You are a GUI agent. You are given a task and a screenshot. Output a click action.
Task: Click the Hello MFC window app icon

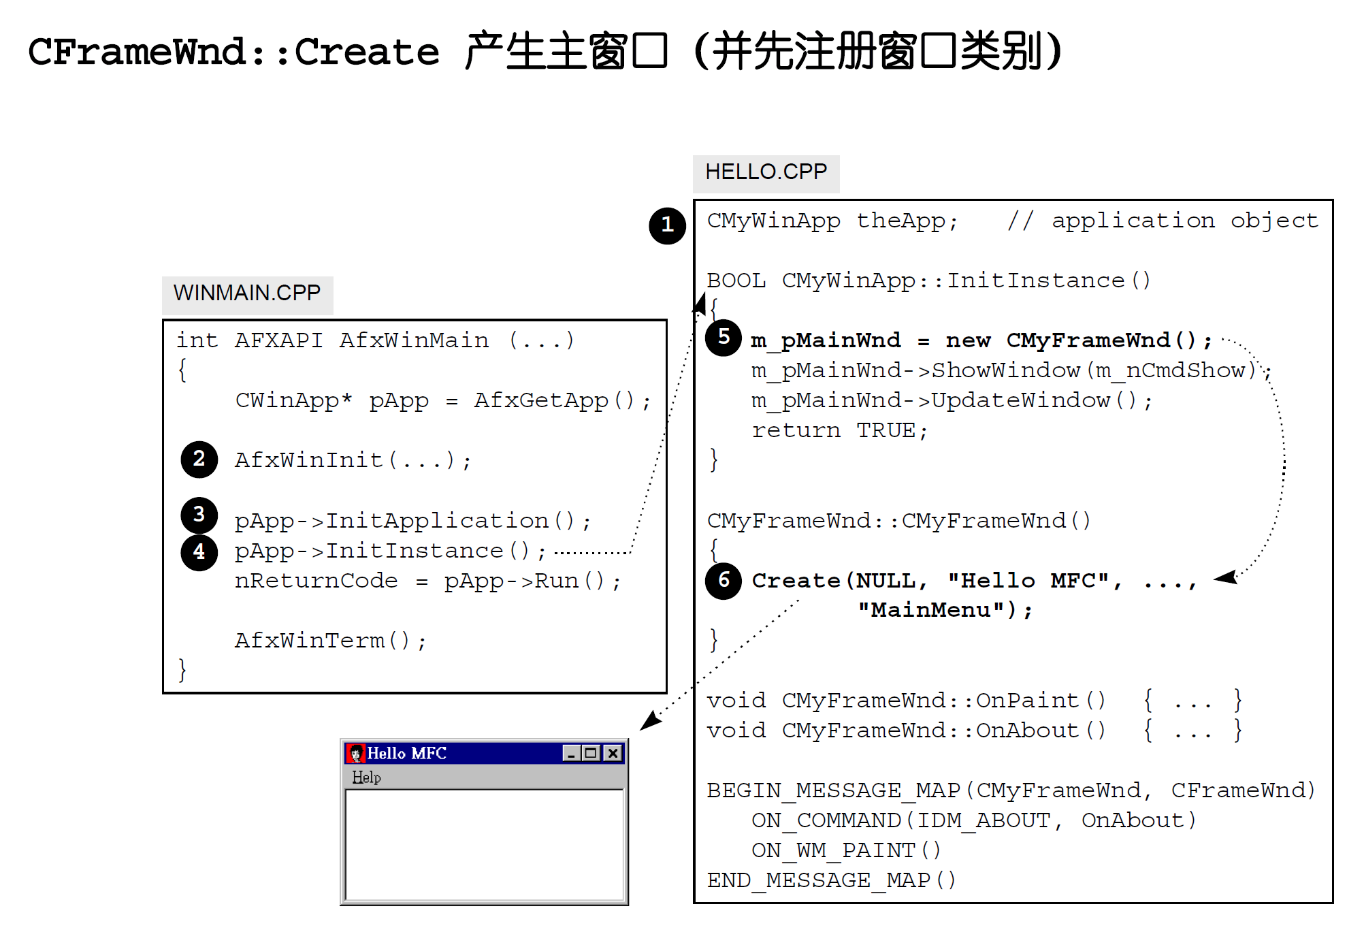tap(355, 753)
